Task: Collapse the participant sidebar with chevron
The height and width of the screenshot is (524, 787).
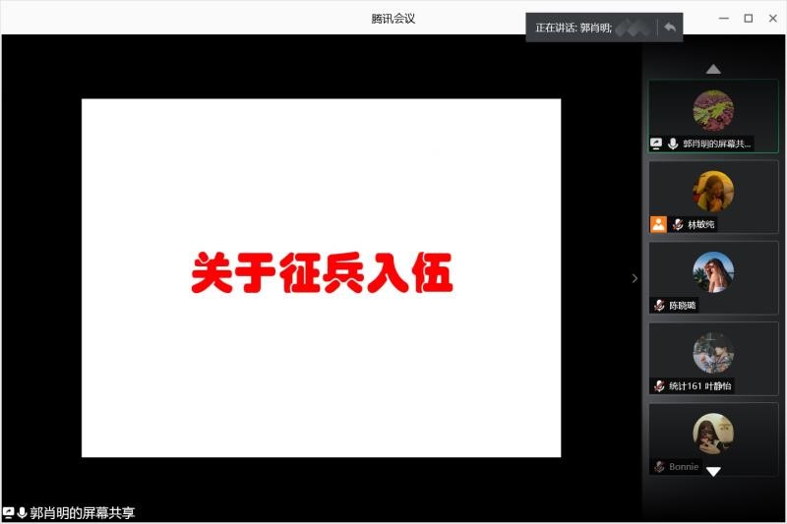Action: [x=635, y=278]
